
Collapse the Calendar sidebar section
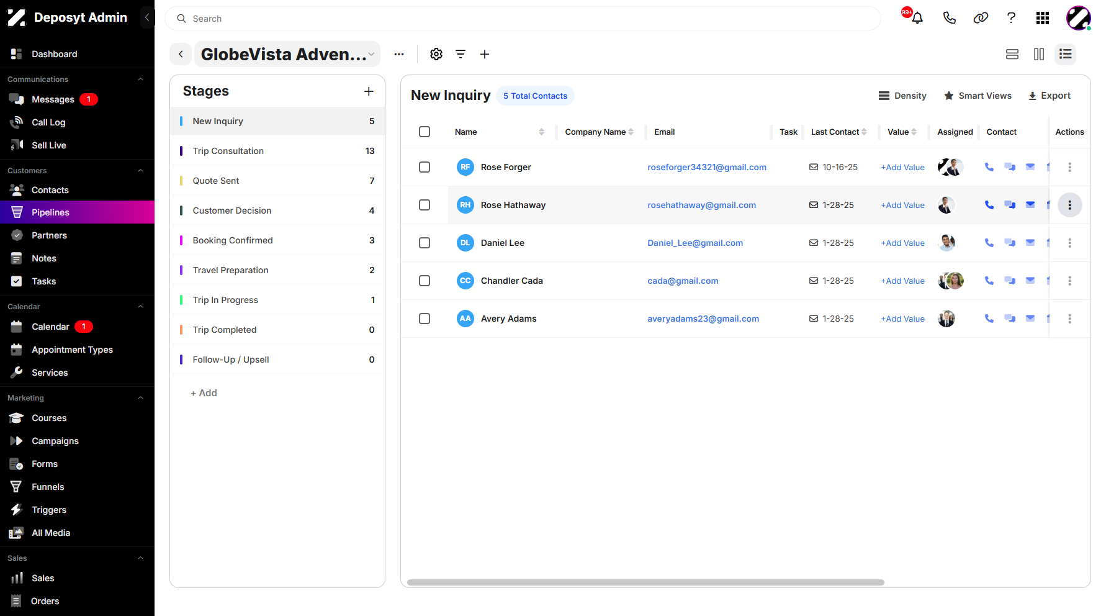[140, 307]
